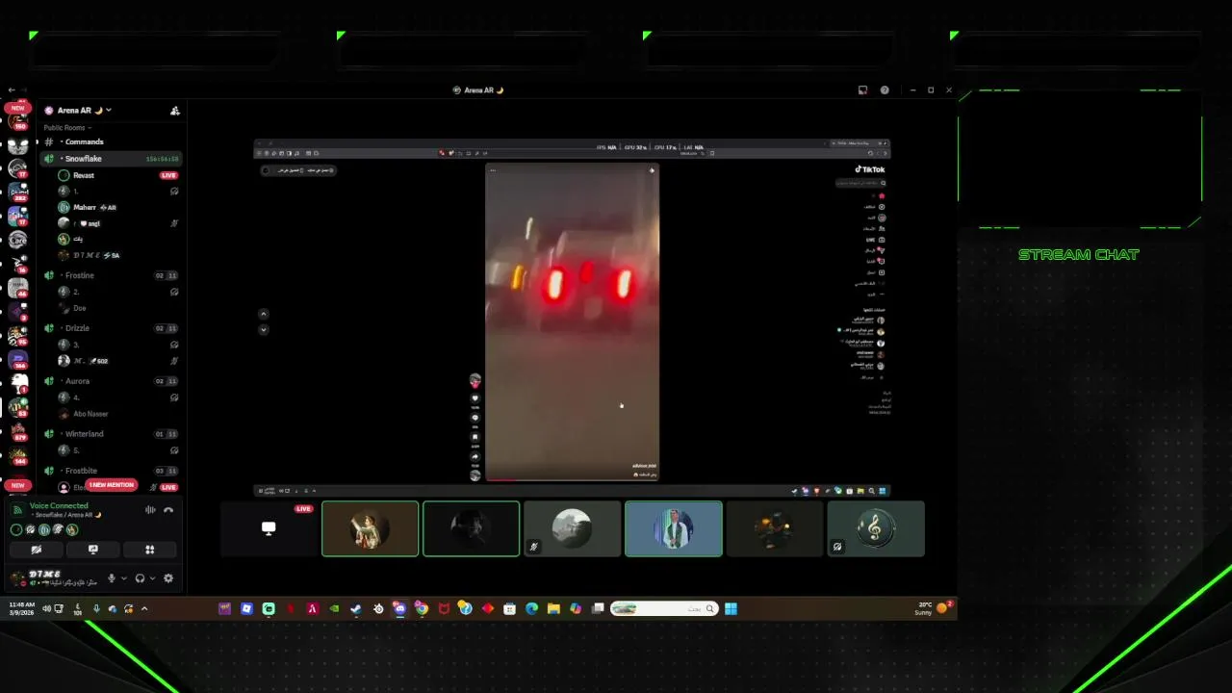
Task: Open the Commands text channel
Action: 111,142
